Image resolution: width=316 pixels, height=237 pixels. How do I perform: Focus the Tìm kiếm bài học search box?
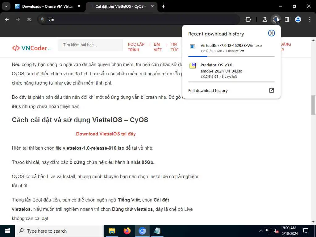point(90,45)
